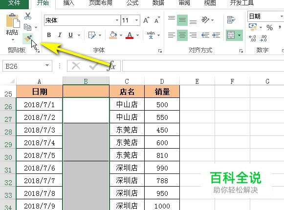Select column B header
284x210 pixels.
coord(86,81)
